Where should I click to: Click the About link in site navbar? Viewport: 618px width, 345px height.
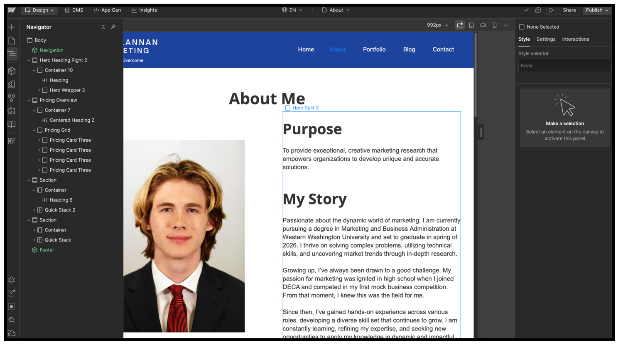point(337,49)
